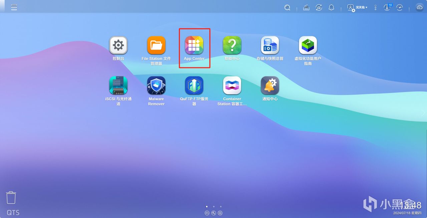This screenshot has height=218, width=427.
Task: Open the dashboard gauge icon
Action: pos(400,7)
